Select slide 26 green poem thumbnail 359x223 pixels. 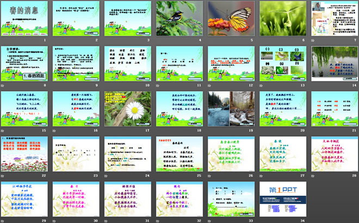231,154
